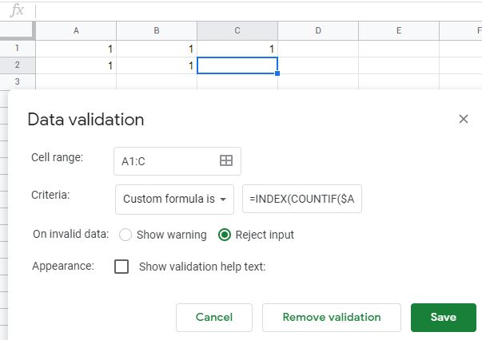Close the Data validation dialog
This screenshot has height=340, width=482.
click(x=464, y=119)
